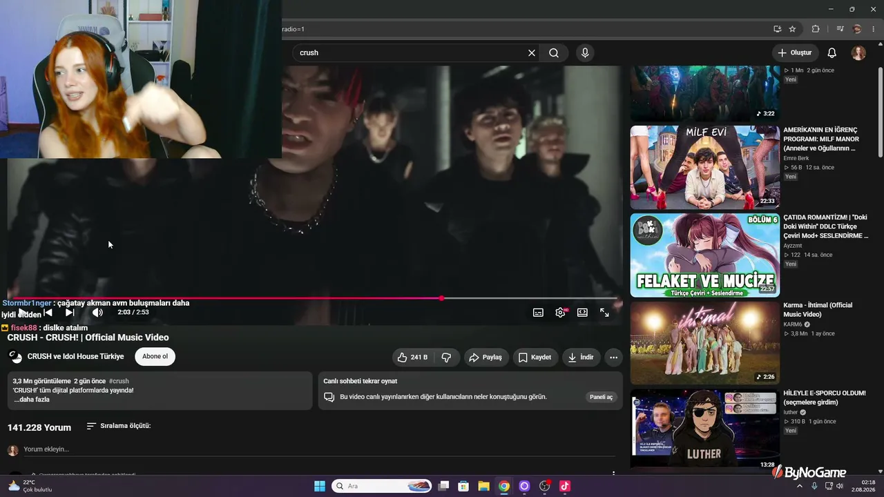Click the #crush hashtag
Screen dimensions: 884x497
119,381
